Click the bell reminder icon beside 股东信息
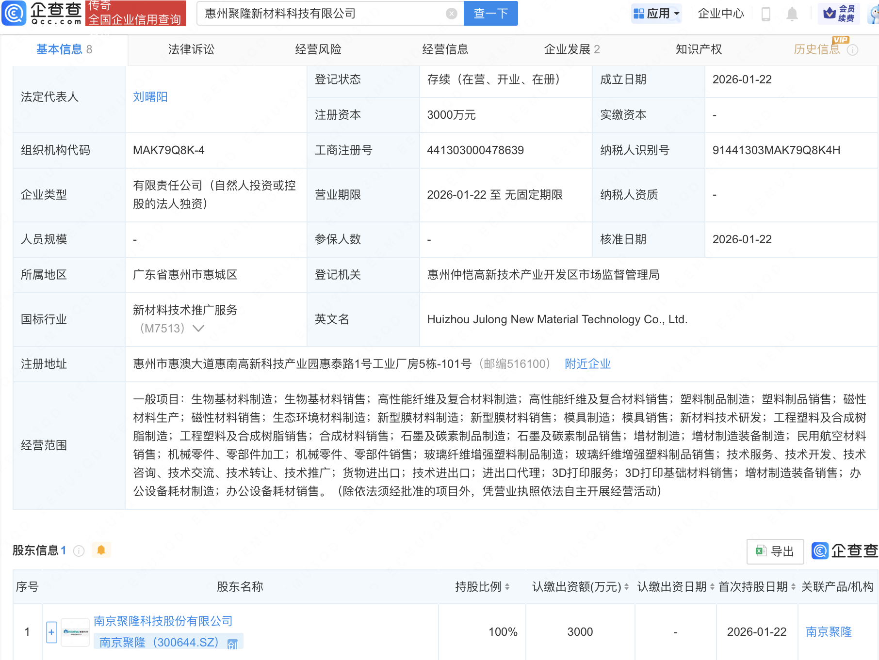 coord(101,550)
